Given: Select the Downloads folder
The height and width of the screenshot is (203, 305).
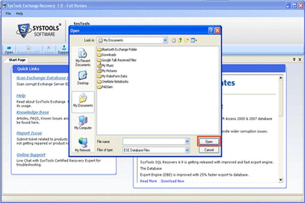Looking at the screenshot, I should click(x=107, y=55).
